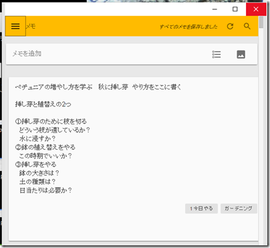The width and height of the screenshot is (270, 248).
Task: Create a new list note icon
Action: [x=217, y=54]
